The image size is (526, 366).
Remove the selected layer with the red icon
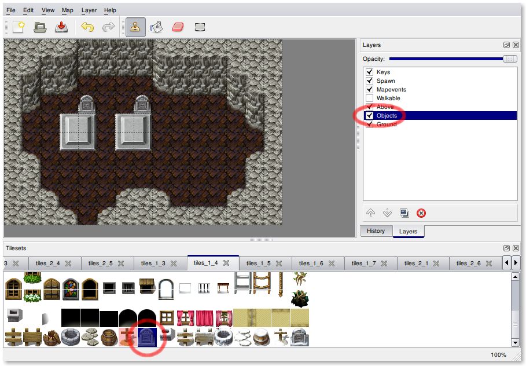tap(421, 213)
